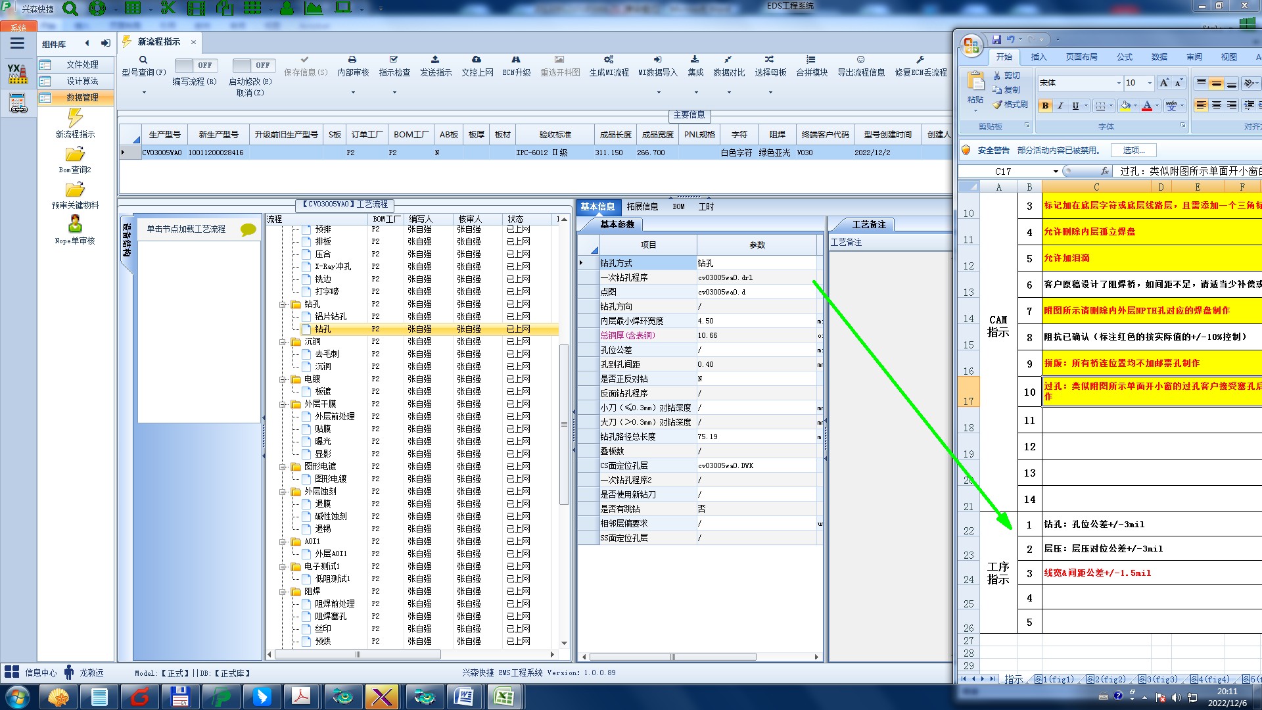This screenshot has width=1262, height=710.
Task: Expand dropdown arrow under 指示检查
Action: [394, 92]
